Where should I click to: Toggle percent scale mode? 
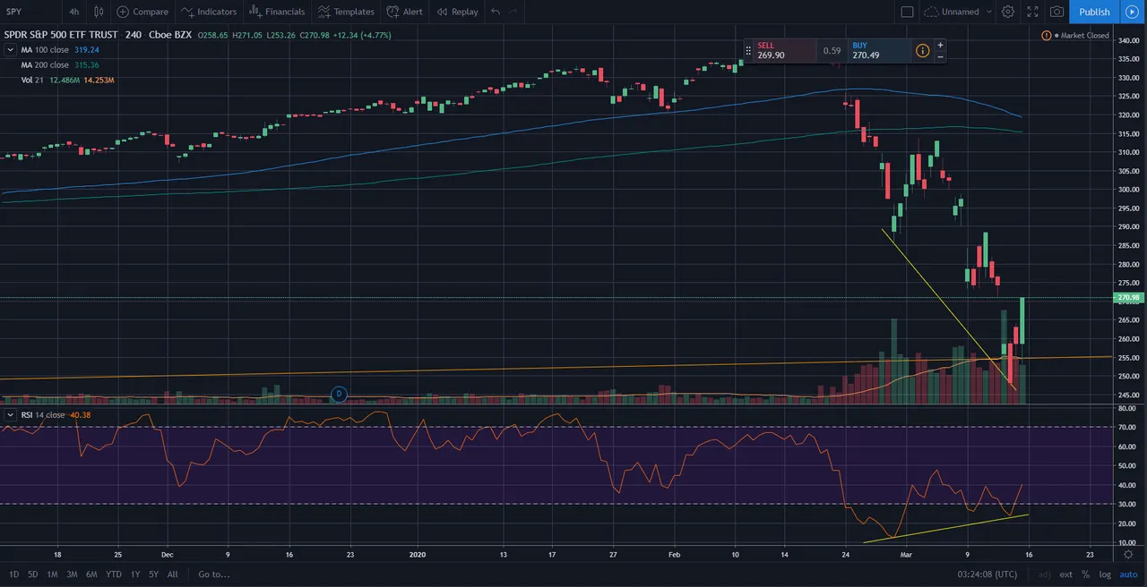(x=1086, y=574)
